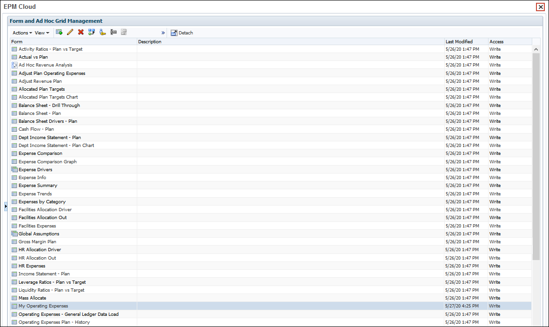Image resolution: width=549 pixels, height=327 pixels.
Task: Click the Detach table button
Action: (182, 33)
